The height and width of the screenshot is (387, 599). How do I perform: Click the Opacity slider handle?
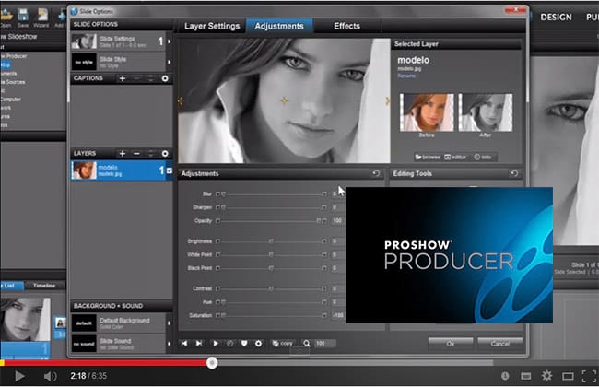(x=318, y=221)
